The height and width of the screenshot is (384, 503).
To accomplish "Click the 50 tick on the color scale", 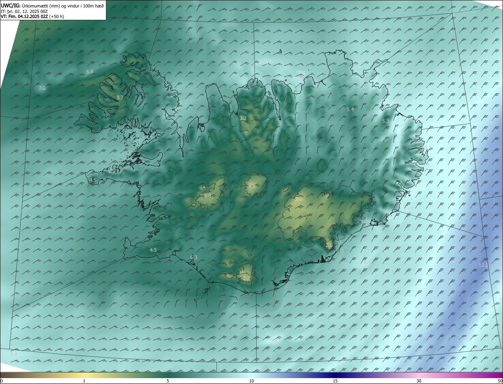I will (500, 381).
